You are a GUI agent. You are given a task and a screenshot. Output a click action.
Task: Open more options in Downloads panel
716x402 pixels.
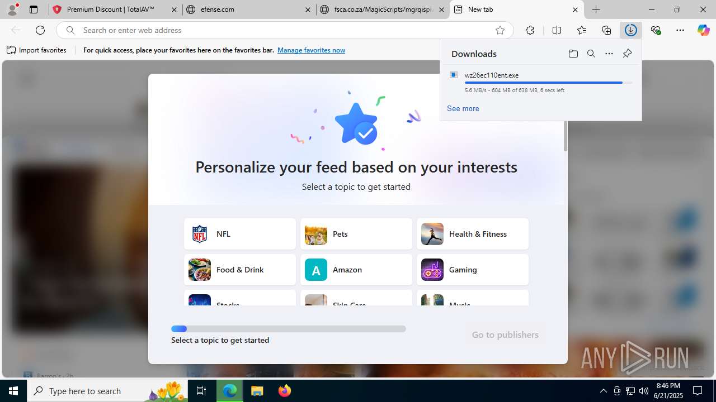(609, 54)
